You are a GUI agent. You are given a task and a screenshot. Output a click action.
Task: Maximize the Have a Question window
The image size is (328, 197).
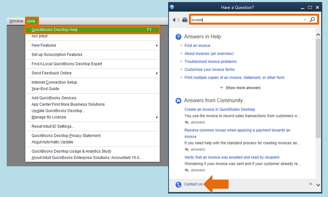point(310,8)
